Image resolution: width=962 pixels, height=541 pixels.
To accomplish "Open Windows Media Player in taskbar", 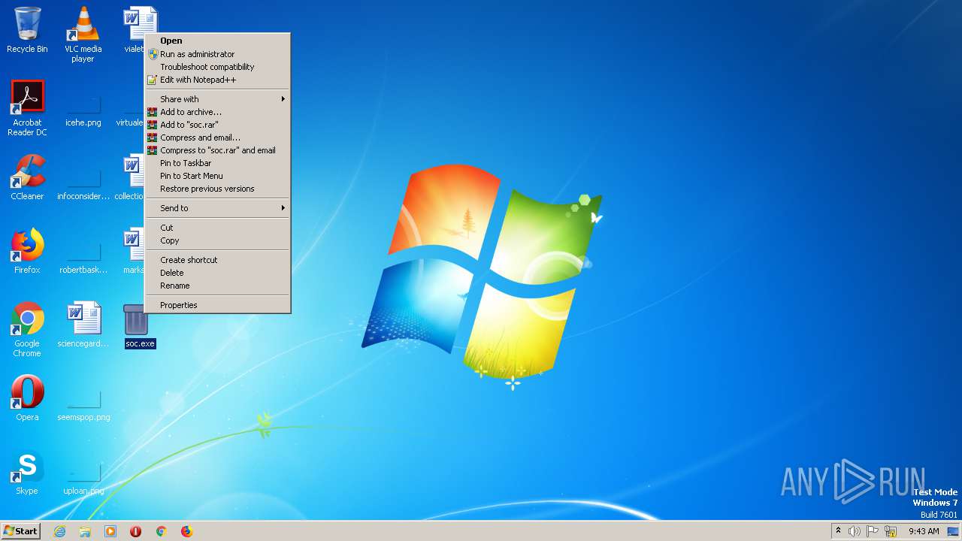I will 110,531.
